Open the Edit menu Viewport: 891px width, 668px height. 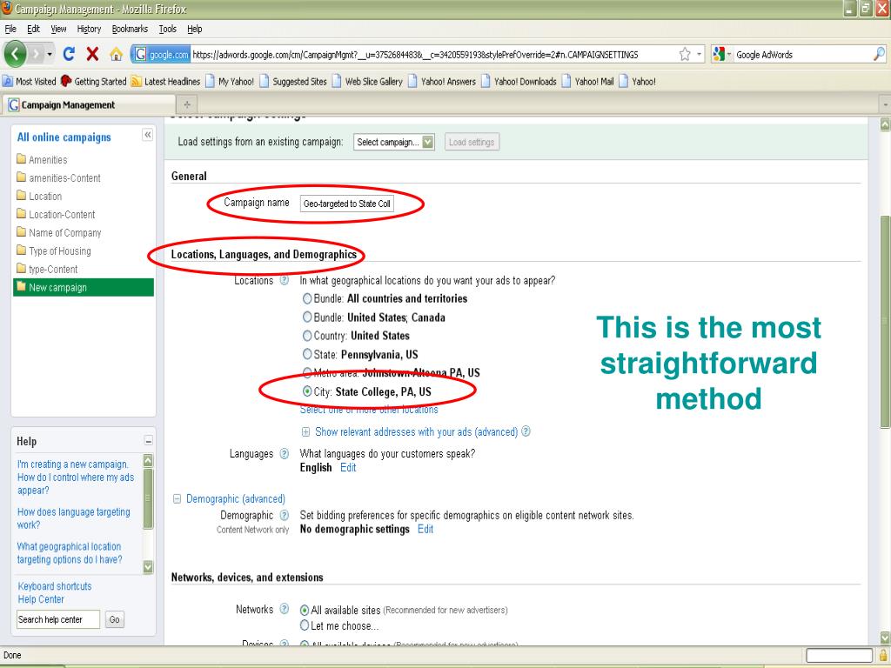click(34, 29)
